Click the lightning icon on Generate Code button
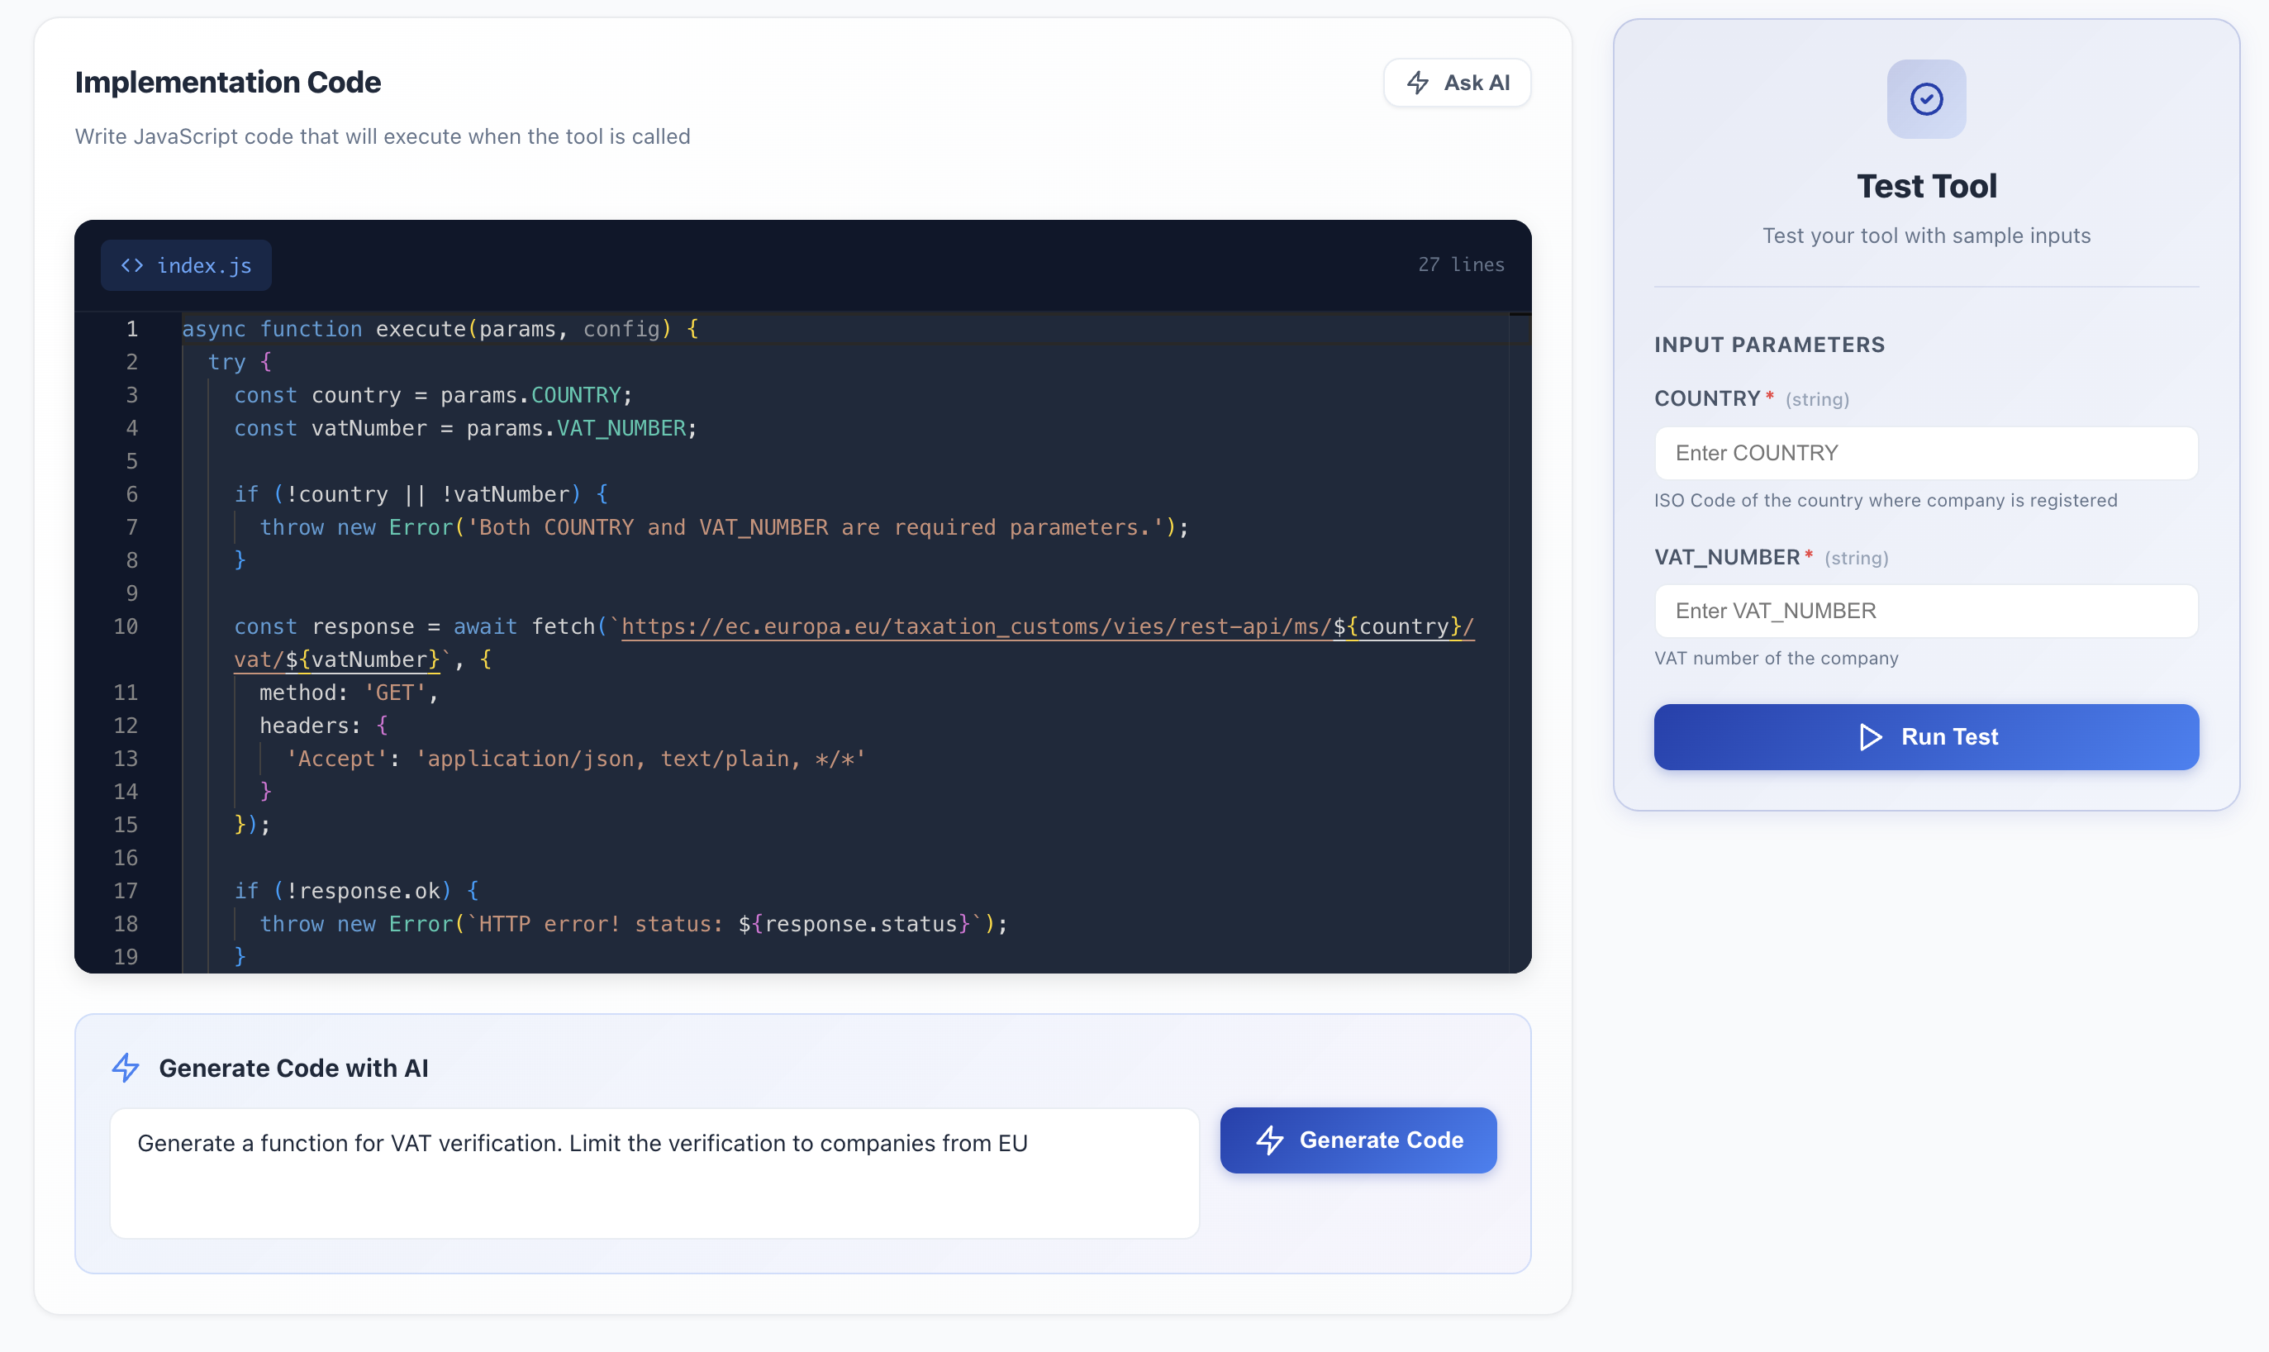This screenshot has width=2269, height=1352. 1270,1140
